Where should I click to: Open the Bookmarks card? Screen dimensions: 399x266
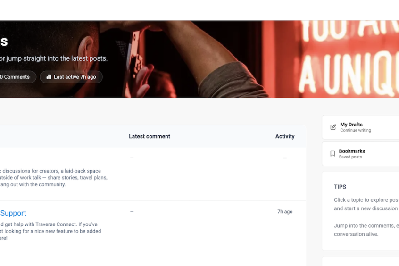(360, 154)
